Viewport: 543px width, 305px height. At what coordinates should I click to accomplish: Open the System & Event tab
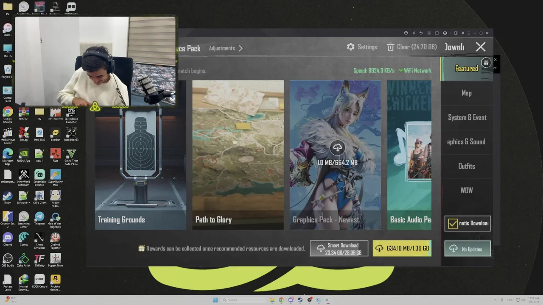tap(467, 117)
